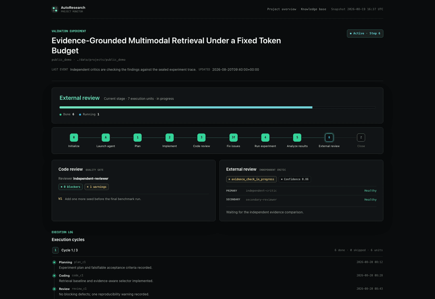Click the QUALITY GATE tag
435x299 pixels.
pos(94,170)
